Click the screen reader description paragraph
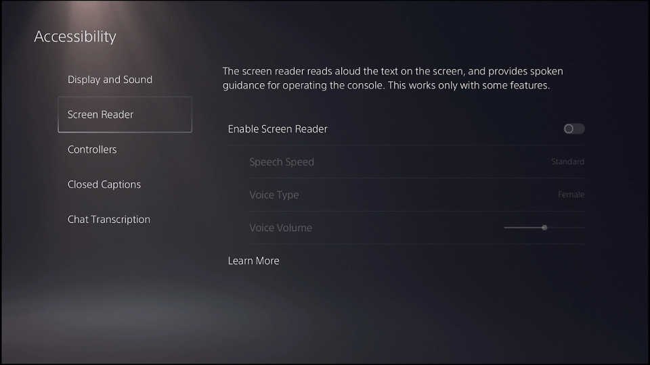Viewport: 650px width, 365px height. coord(393,78)
